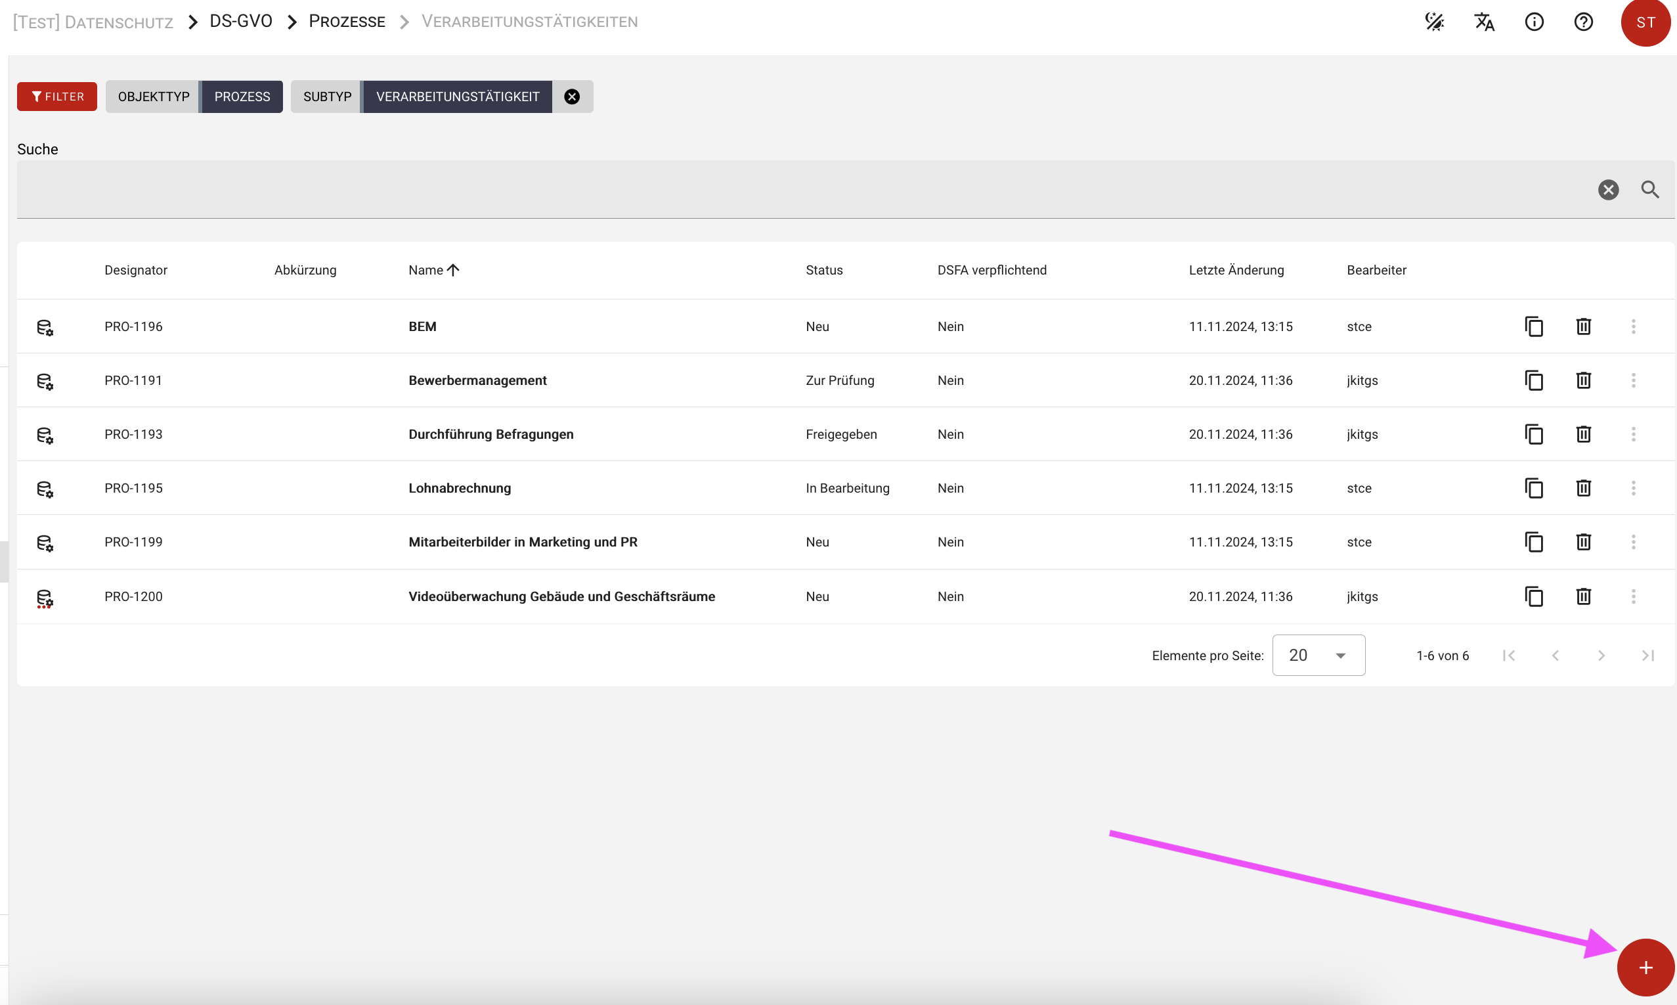Navigate to Prozesse breadcrumb
Viewport: 1677px width, 1005px height.
coord(347,22)
